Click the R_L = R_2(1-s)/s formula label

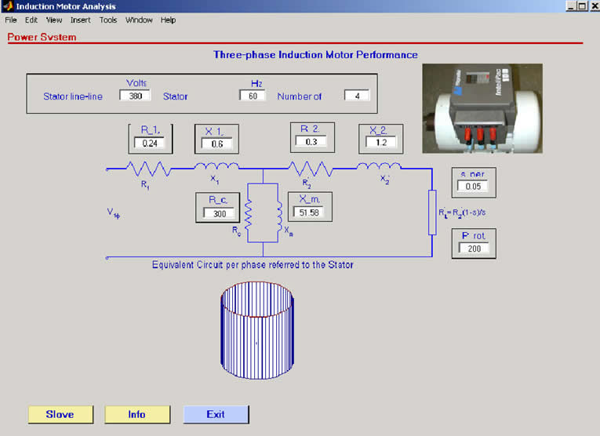[x=462, y=213]
